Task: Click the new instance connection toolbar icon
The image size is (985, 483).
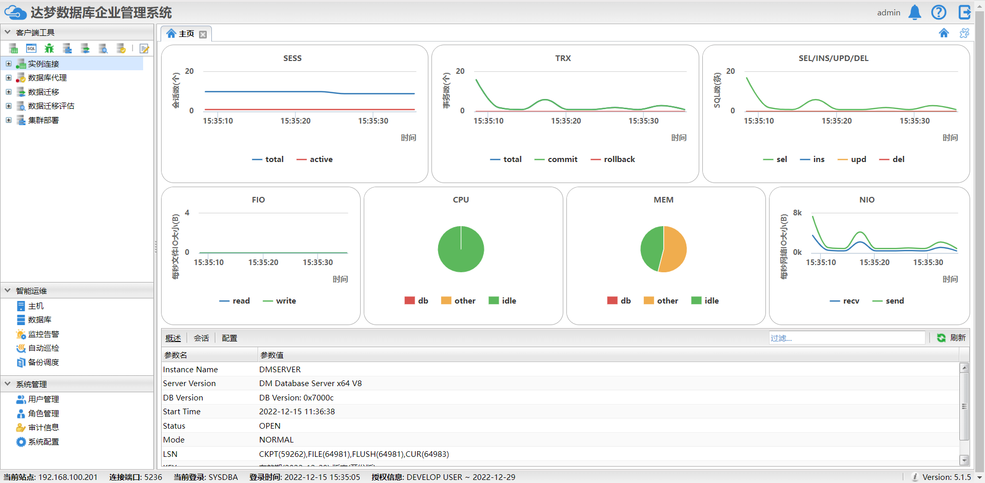Action: (14, 49)
